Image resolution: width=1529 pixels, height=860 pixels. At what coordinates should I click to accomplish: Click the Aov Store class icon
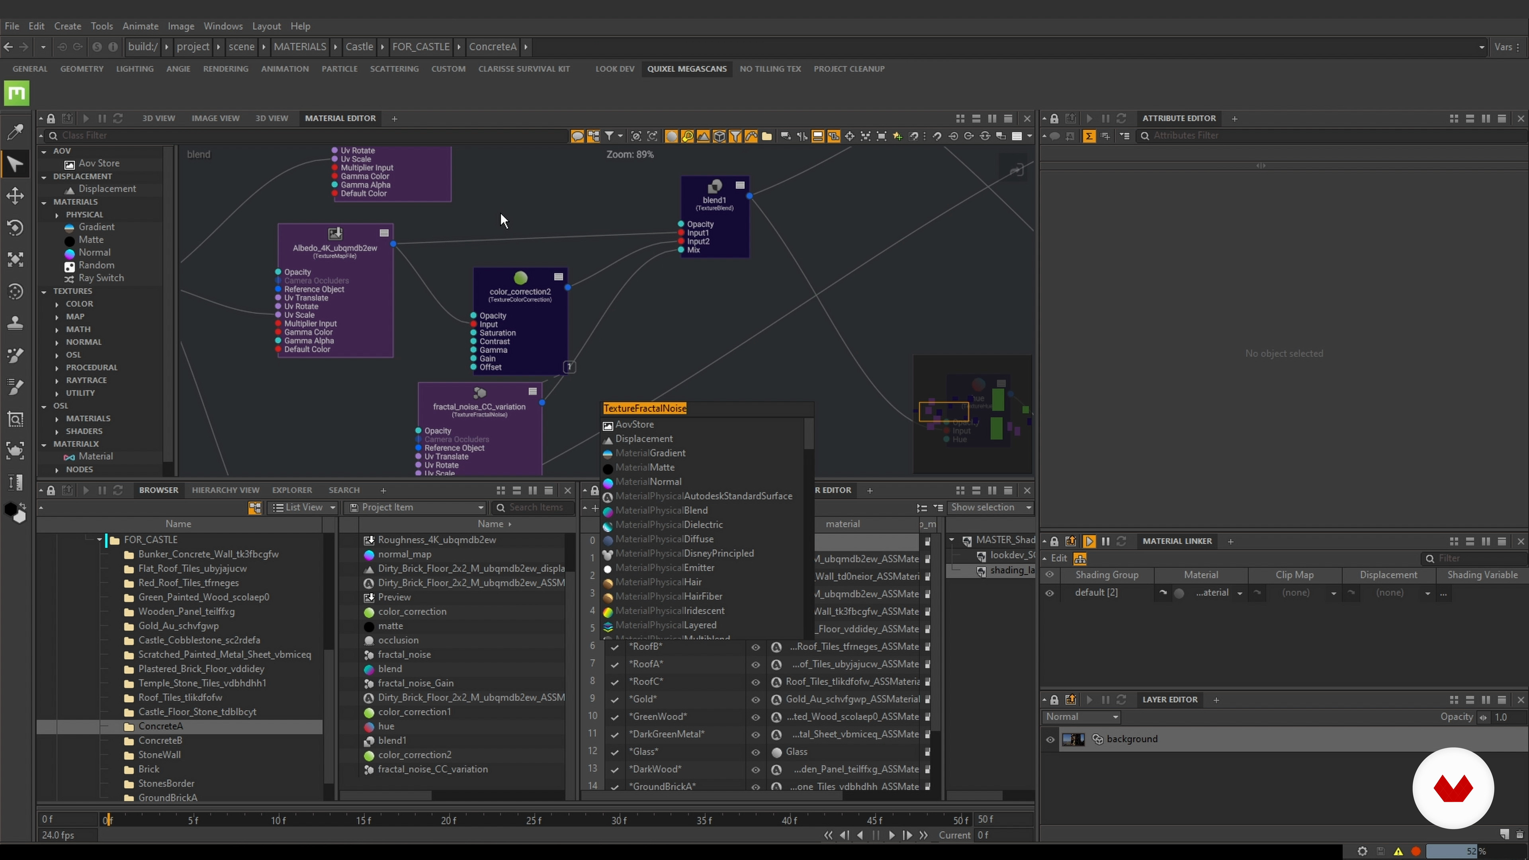69,164
